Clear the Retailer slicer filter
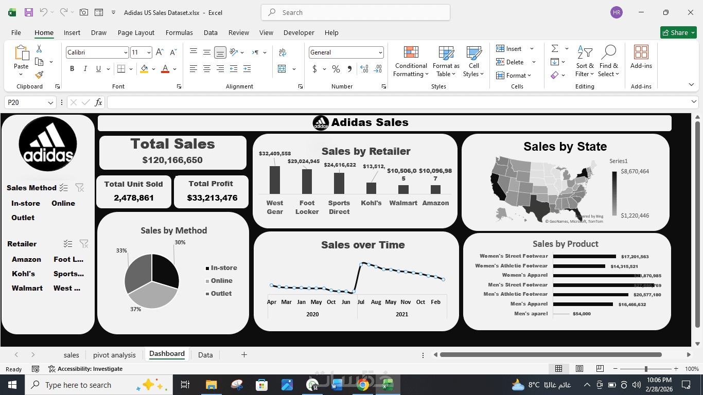The height and width of the screenshot is (395, 703). 84,244
